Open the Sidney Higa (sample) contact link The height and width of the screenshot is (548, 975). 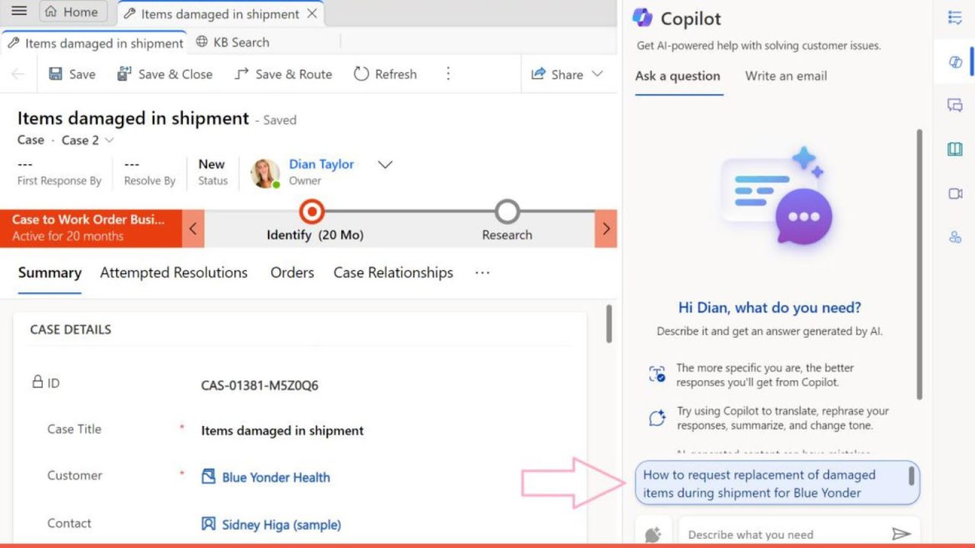pyautogui.click(x=281, y=524)
